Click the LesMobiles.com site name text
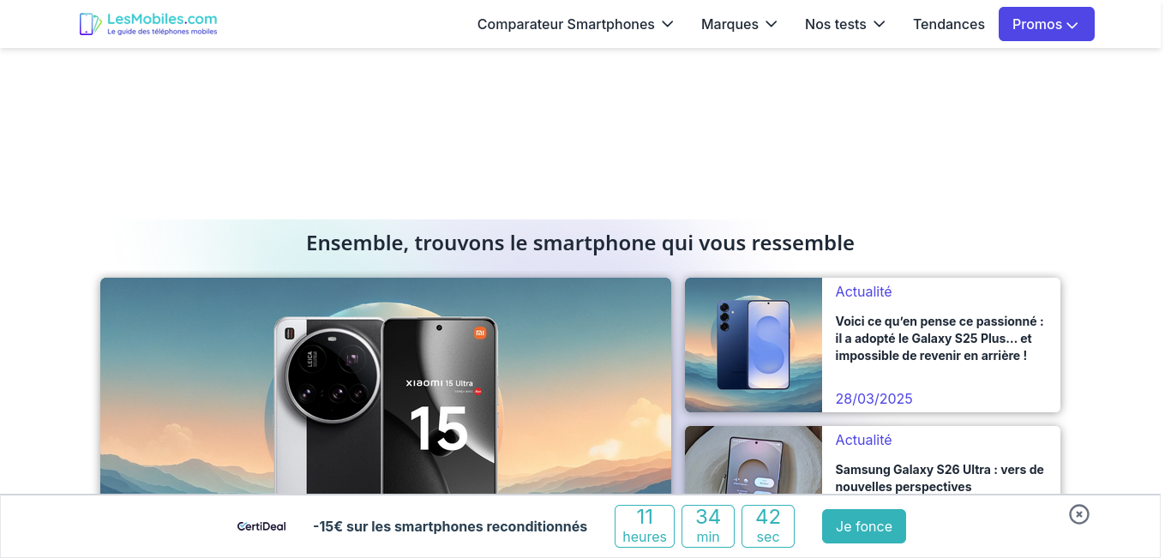1171x558 pixels. click(x=162, y=19)
